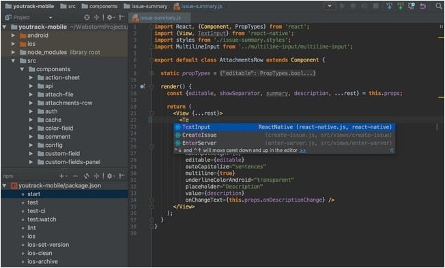Click Hide icon of npm panel
445x268 pixels.
[x=121, y=176]
